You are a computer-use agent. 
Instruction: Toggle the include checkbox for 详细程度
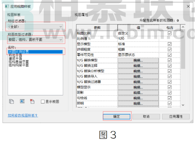coord(170,49)
